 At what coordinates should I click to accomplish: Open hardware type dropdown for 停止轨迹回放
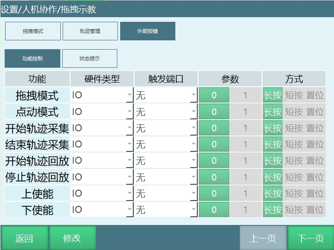pos(102,177)
